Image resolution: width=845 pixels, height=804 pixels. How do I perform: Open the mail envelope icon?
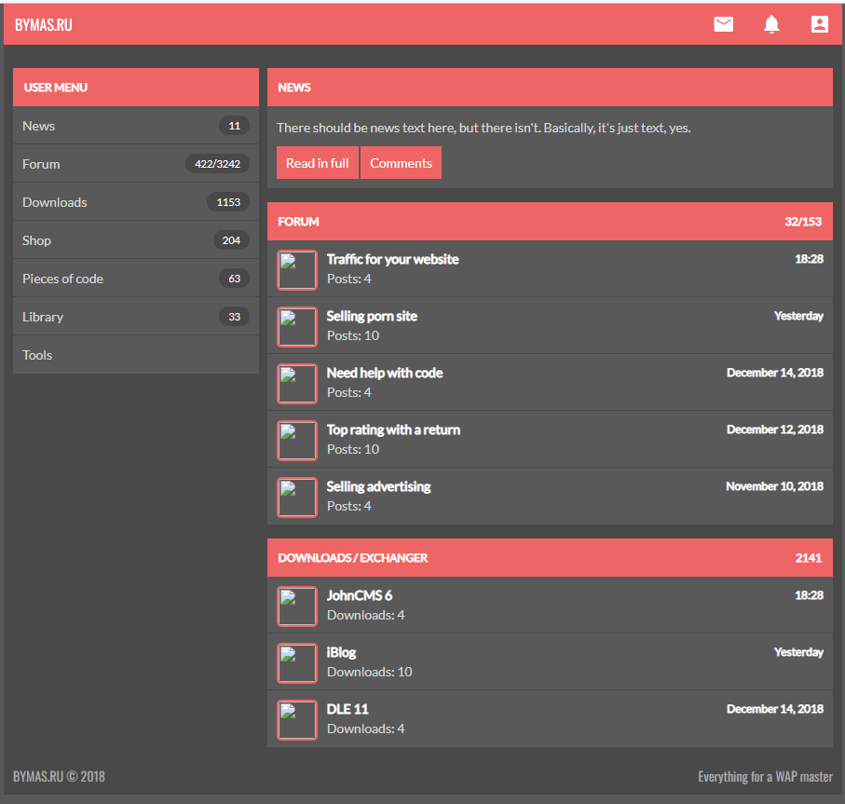pos(723,24)
